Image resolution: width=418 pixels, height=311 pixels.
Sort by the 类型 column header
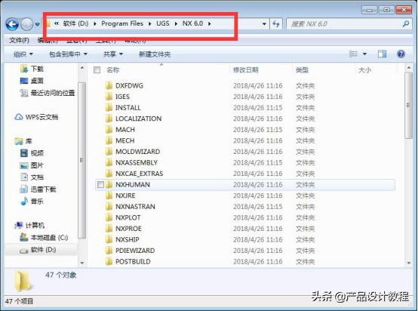point(302,70)
